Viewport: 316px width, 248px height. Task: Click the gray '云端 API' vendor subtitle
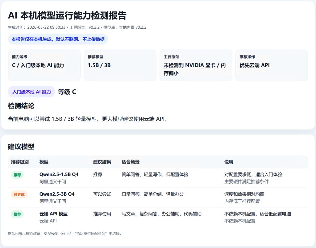click(x=48, y=221)
